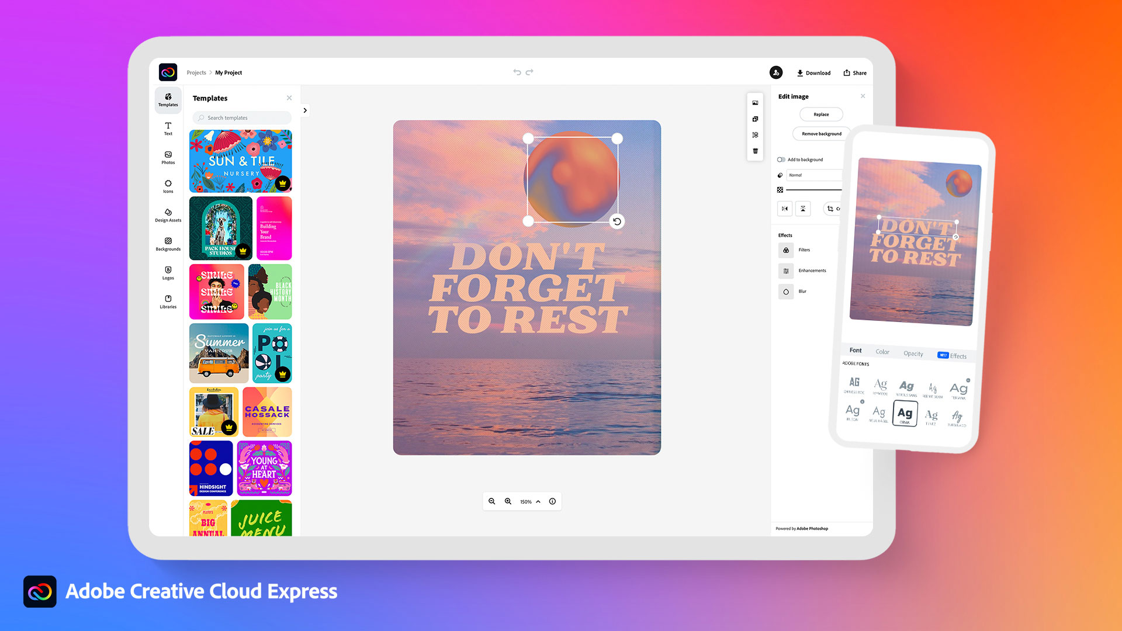Screen dimensions: 1122x631
Task: Switch to Color tab in panel
Action: (x=882, y=351)
